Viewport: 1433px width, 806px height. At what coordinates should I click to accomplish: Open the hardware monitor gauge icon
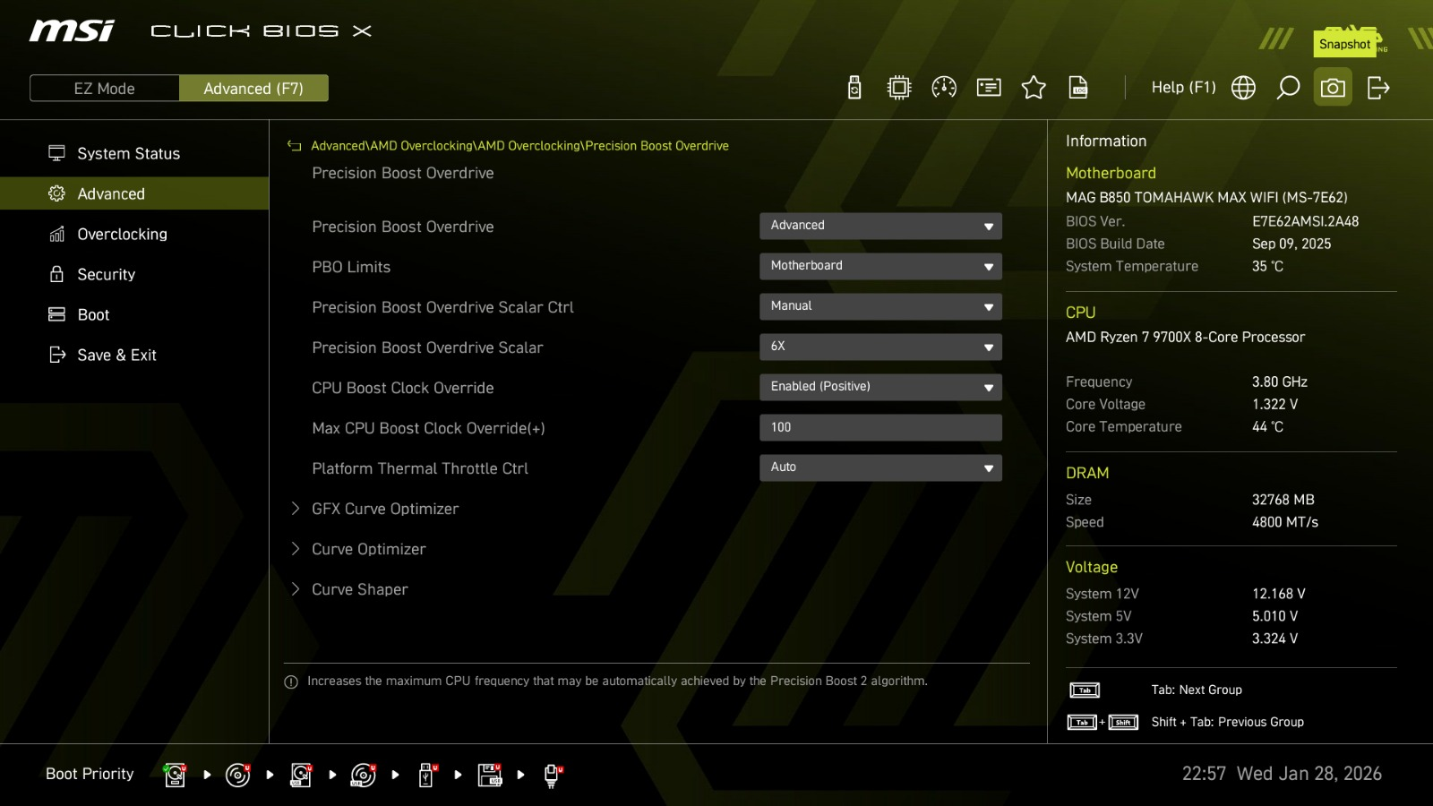(944, 88)
